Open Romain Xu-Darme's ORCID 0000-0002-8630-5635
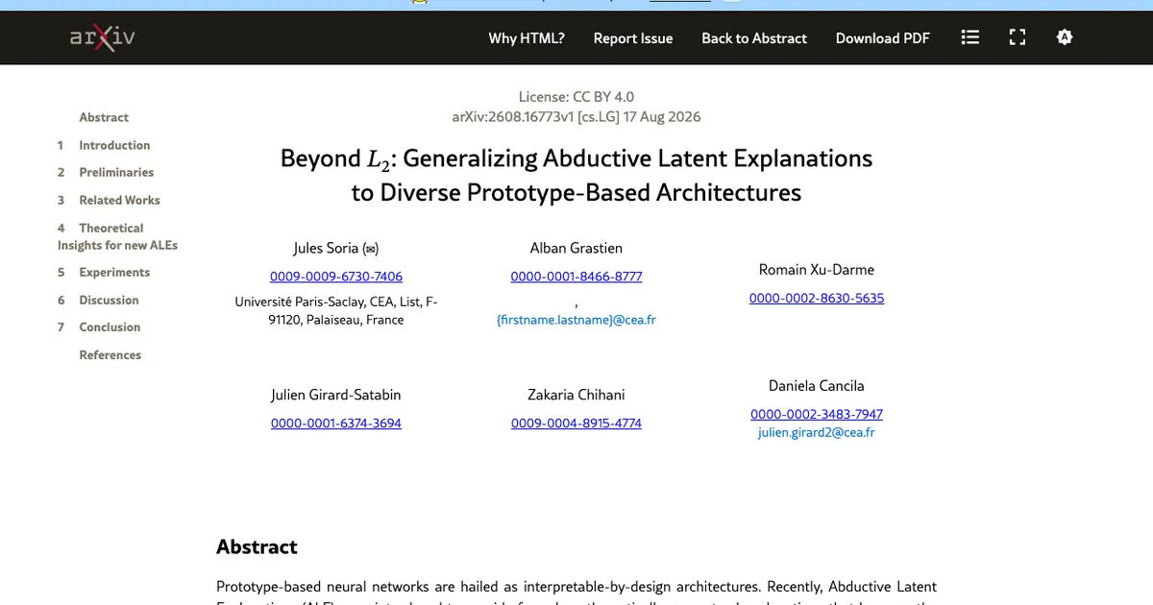1153x605 pixels. tap(817, 299)
